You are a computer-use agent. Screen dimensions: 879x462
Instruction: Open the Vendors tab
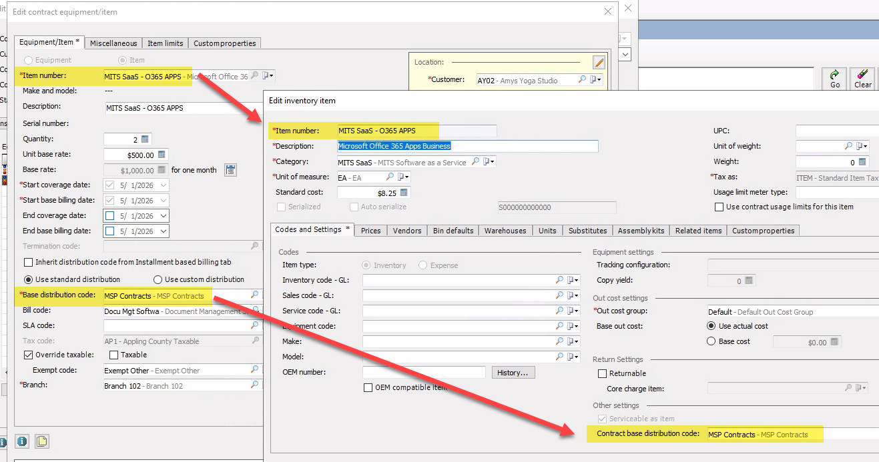click(x=407, y=231)
